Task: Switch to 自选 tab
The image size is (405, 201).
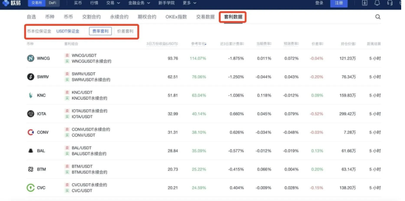Action: [31, 17]
